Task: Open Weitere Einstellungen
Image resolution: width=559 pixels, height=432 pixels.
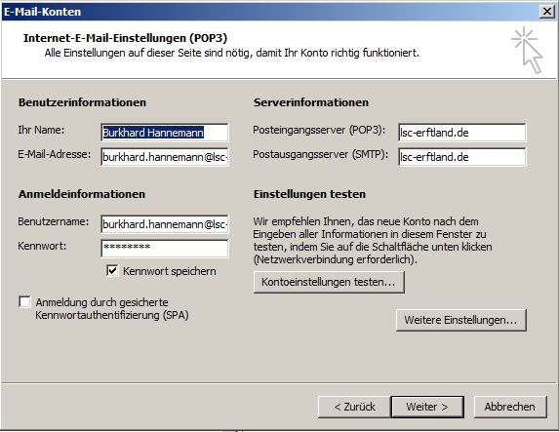Action: point(461,320)
